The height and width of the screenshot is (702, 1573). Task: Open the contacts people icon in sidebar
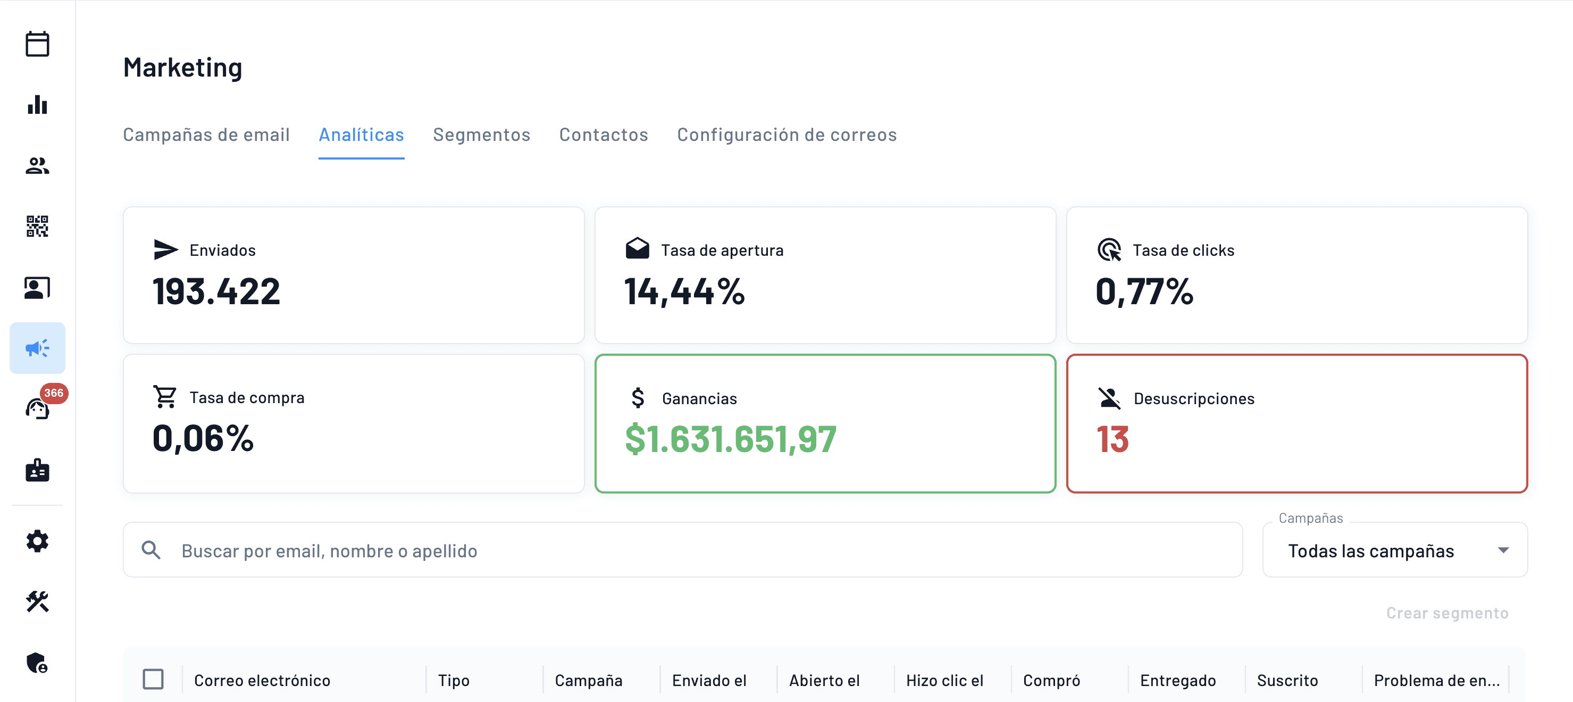point(37,166)
